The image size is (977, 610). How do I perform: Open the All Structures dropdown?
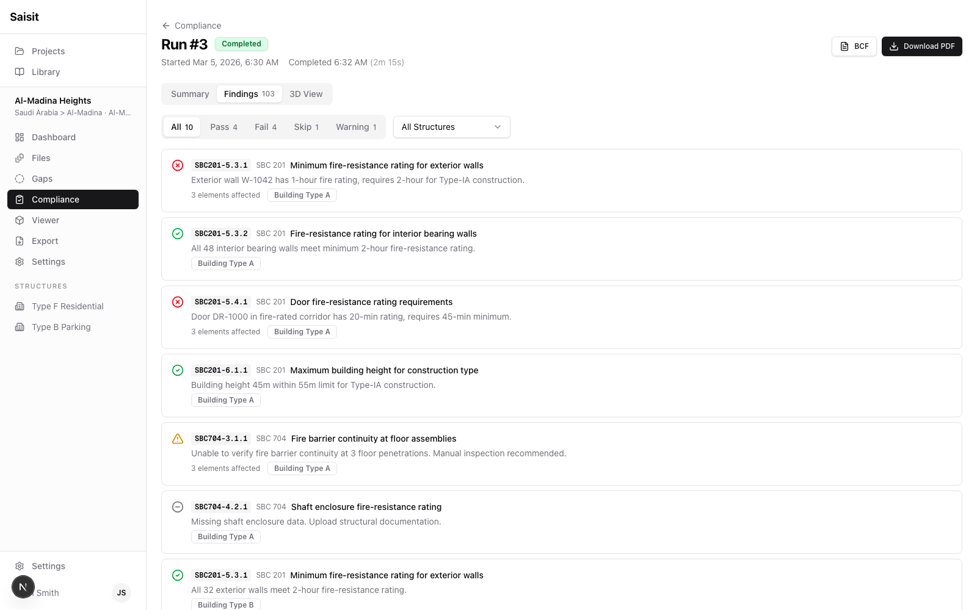452,127
